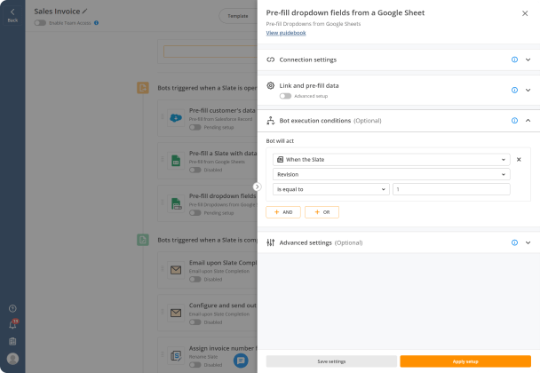Click the condition value input field
Image resolution: width=540 pixels, height=373 pixels.
pyautogui.click(x=451, y=189)
